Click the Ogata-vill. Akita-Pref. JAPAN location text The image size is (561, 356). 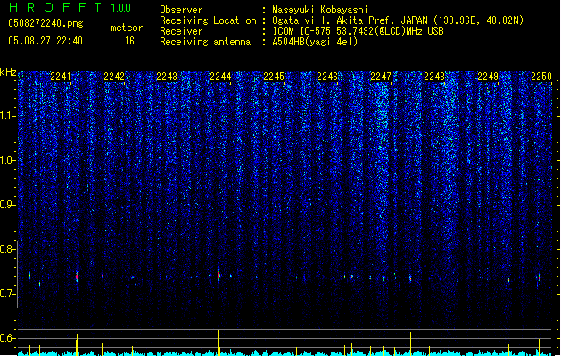pyautogui.click(x=398, y=20)
